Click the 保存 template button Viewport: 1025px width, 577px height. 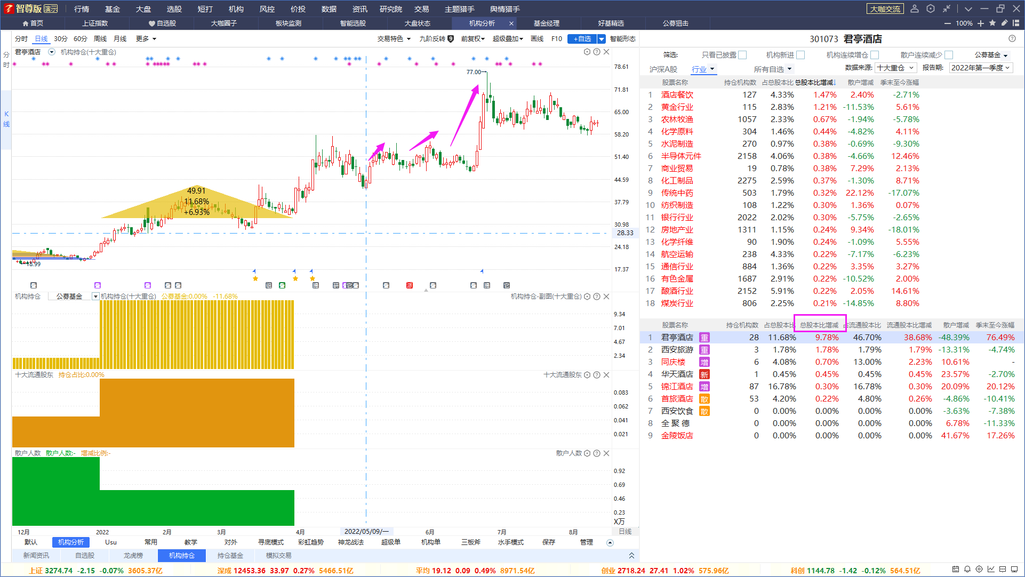pyautogui.click(x=549, y=542)
